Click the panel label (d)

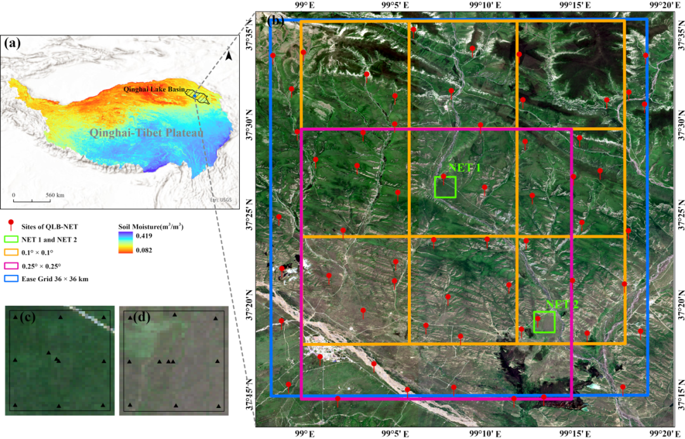tap(141, 317)
